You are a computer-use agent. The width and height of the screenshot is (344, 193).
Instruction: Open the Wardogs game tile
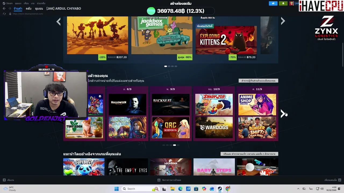[214, 127]
